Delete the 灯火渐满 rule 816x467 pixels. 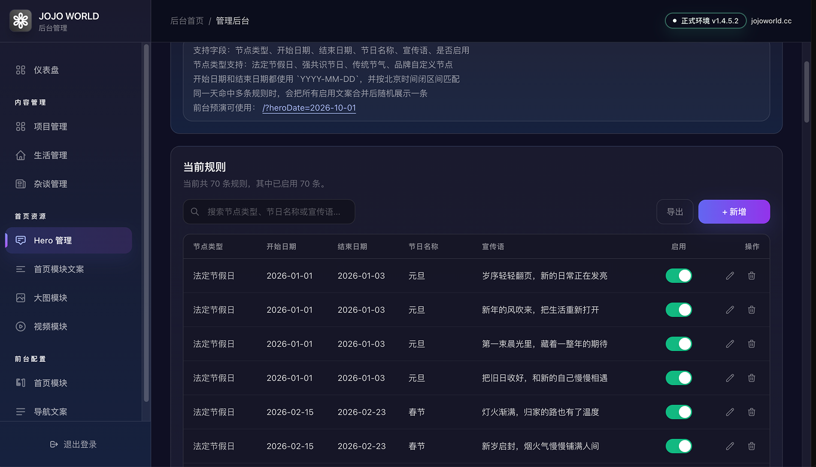point(751,412)
